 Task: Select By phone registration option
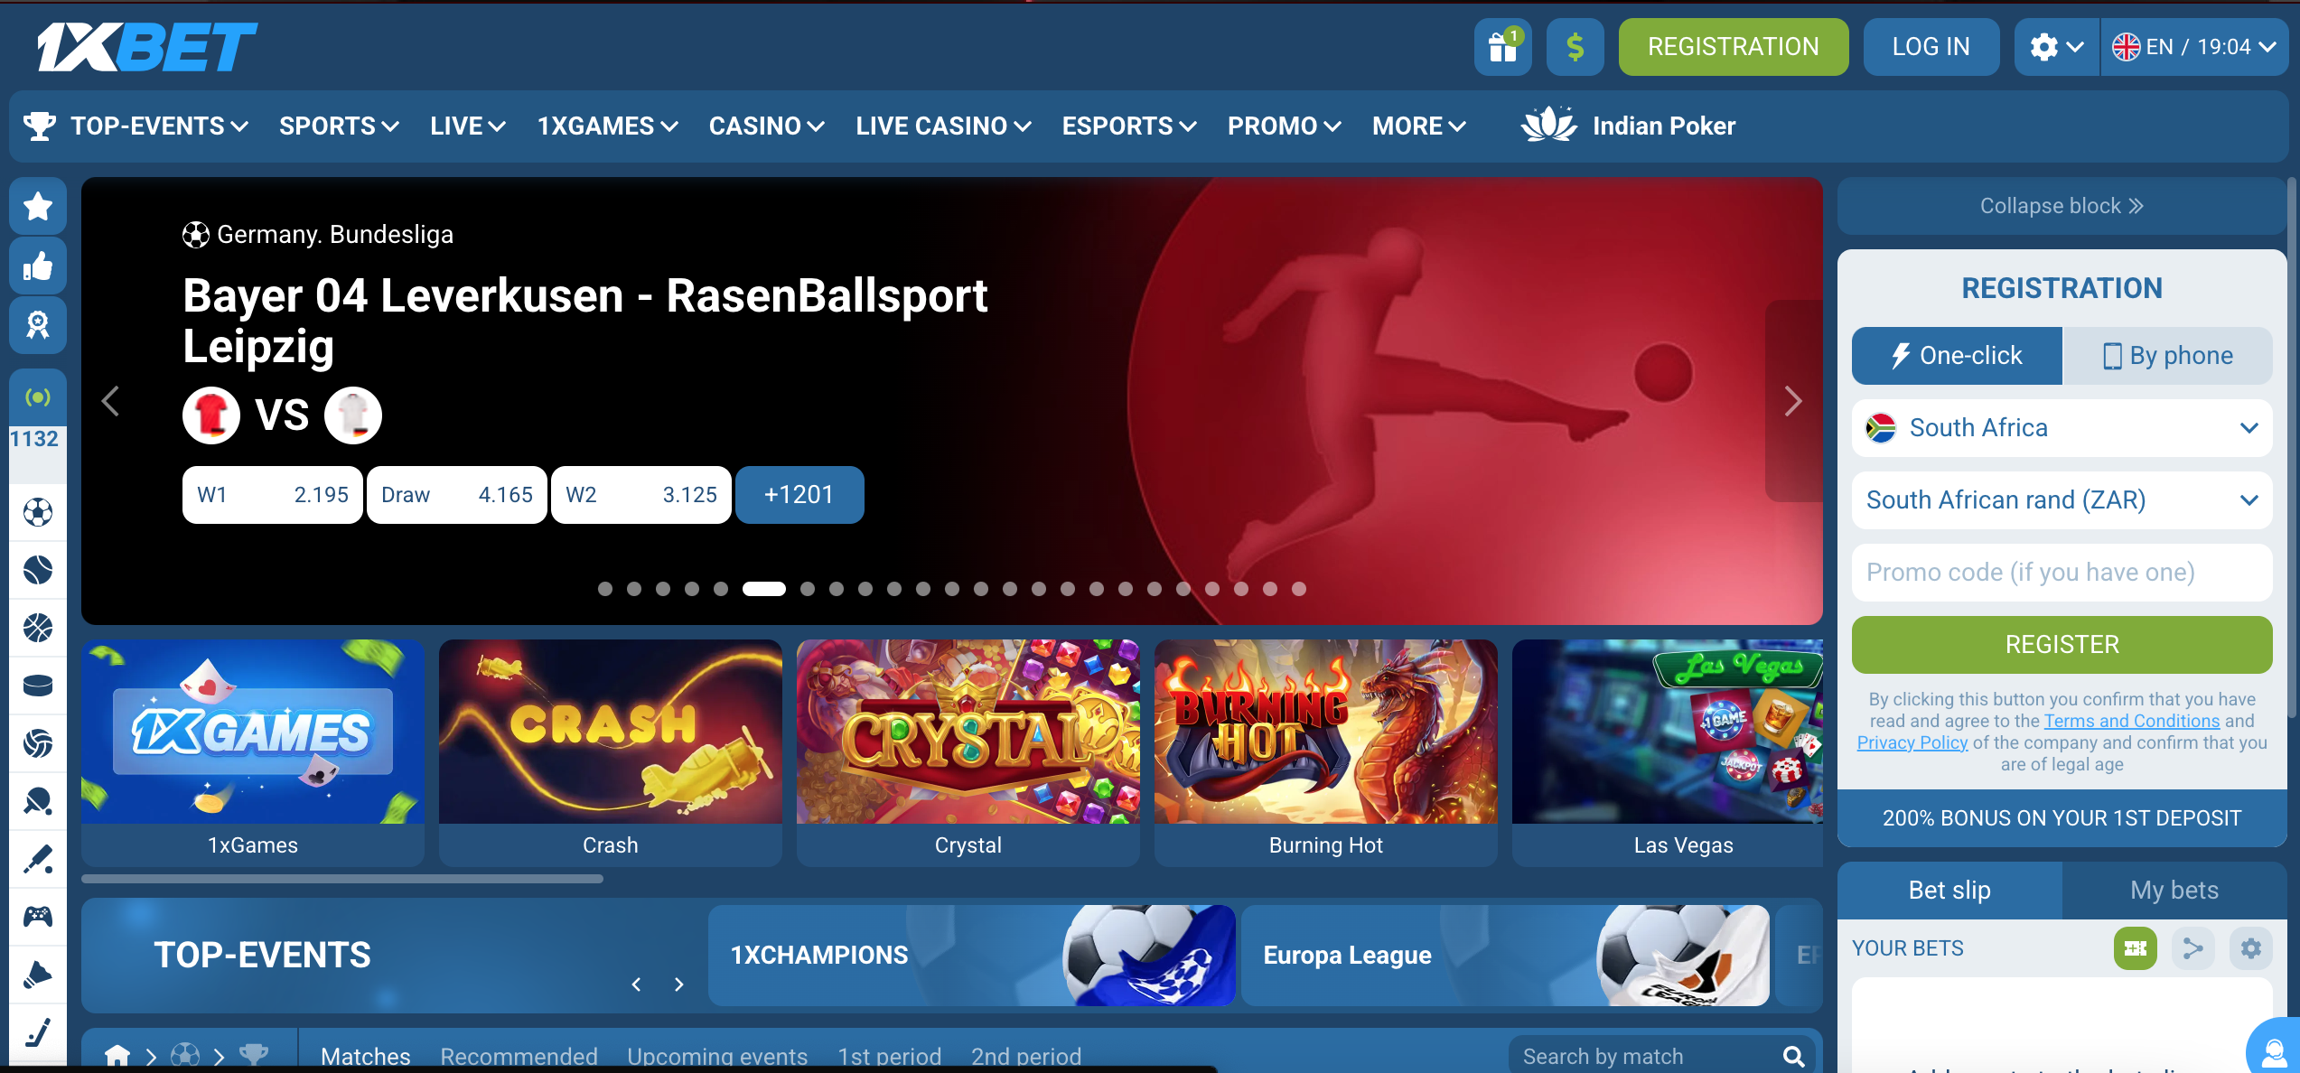[2168, 356]
